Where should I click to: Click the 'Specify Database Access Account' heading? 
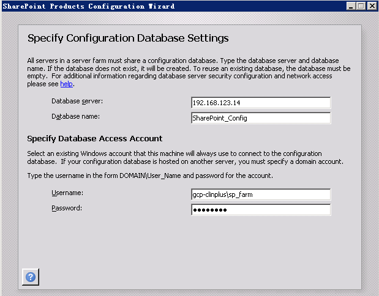(95, 139)
